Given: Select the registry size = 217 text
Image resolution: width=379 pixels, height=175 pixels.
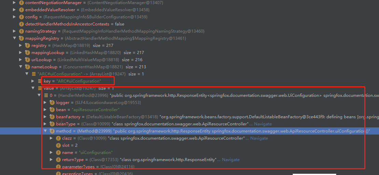Looking at the screenshot, I should point(103,45).
